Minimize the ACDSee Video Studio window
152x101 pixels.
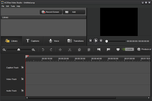tap(143, 3)
